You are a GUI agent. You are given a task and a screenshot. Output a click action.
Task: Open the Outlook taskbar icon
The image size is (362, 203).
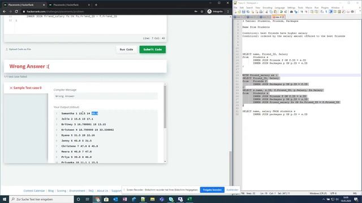[115, 199]
